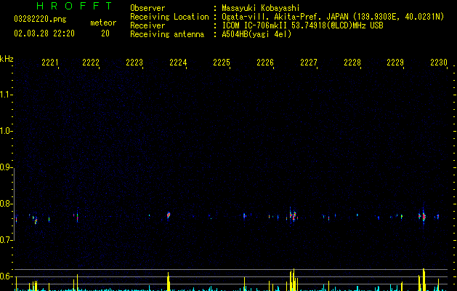The image size is (457, 291).
Task: Click the ICOM IC-706mkII receiver text
Action: tap(302, 25)
